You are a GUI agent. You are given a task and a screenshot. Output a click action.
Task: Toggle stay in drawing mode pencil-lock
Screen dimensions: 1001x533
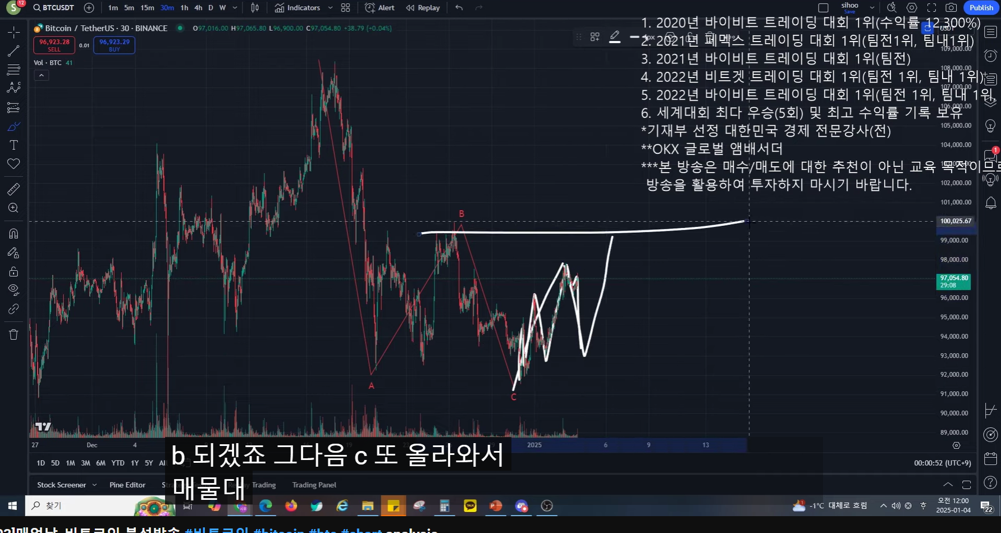(x=13, y=253)
